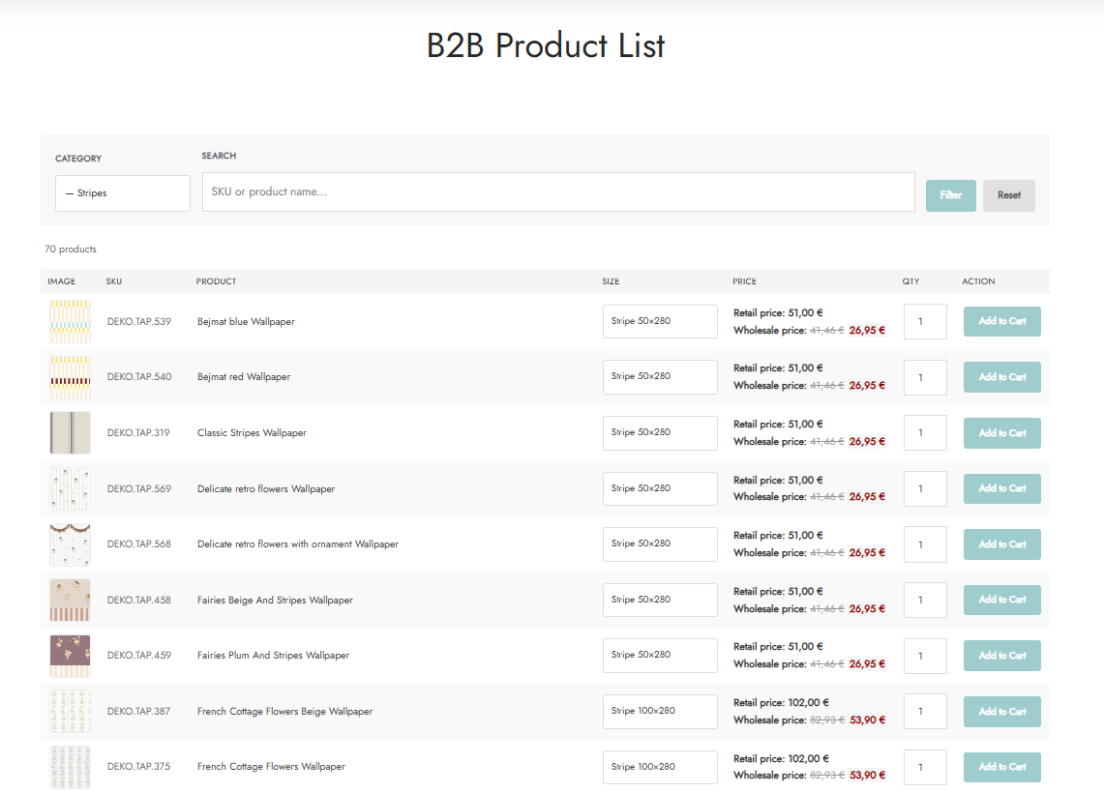Click quantity field for Classic Stripes Wallpaper
The height and width of the screenshot is (793, 1104).
point(925,432)
